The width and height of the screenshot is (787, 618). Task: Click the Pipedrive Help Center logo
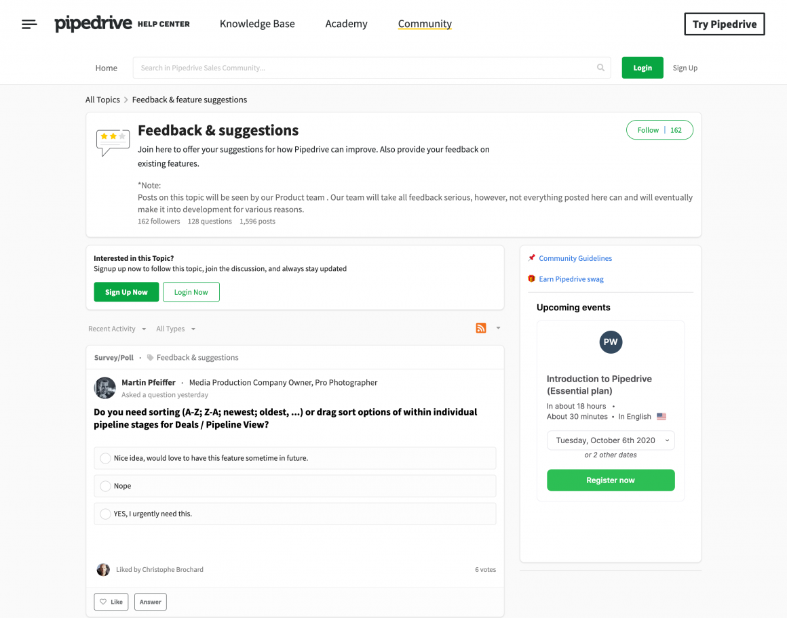point(122,24)
